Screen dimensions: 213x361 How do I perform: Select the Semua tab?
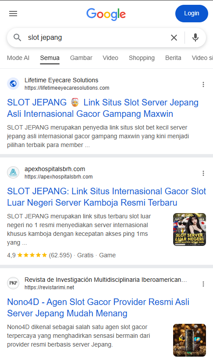point(50,58)
